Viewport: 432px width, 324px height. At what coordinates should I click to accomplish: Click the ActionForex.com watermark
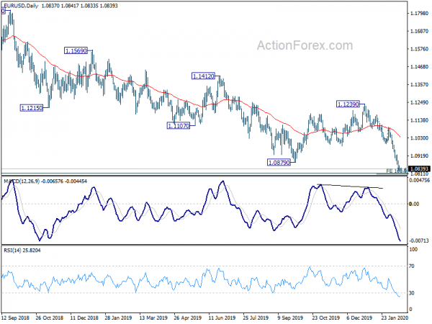(305, 45)
